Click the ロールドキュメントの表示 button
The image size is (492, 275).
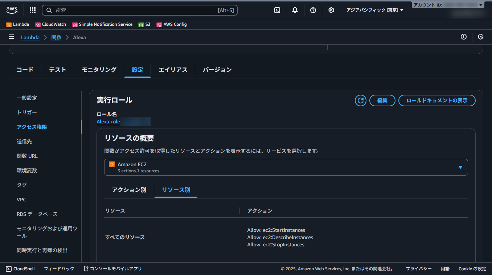(437, 100)
